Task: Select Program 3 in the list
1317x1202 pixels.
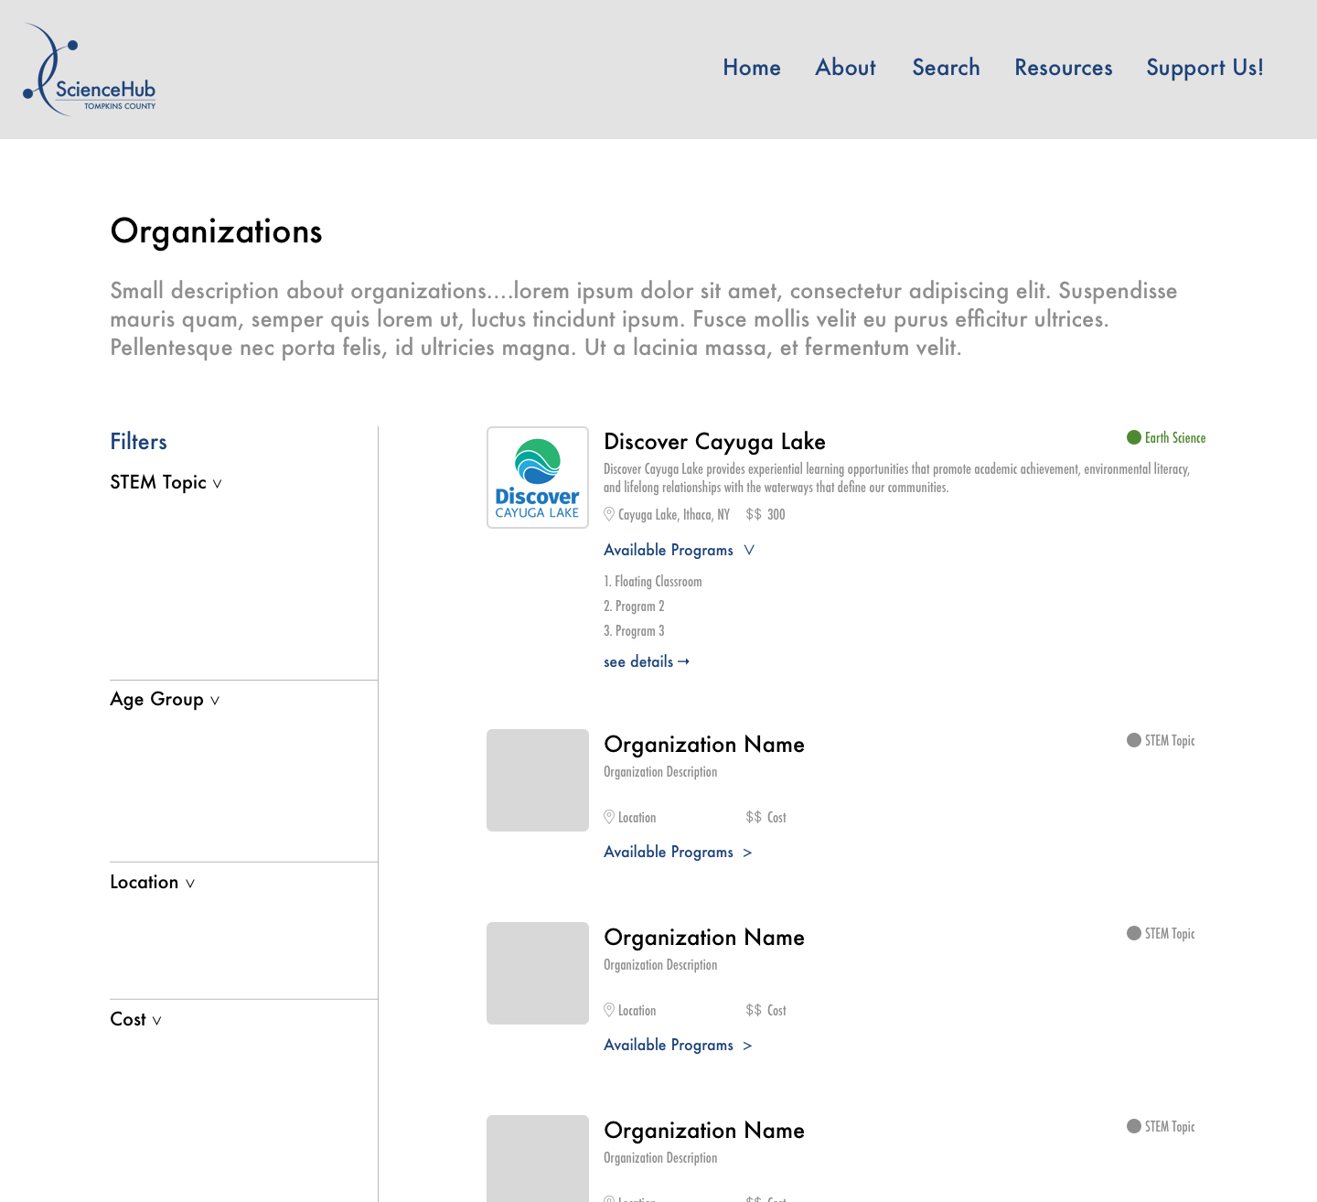Action: tap(634, 631)
